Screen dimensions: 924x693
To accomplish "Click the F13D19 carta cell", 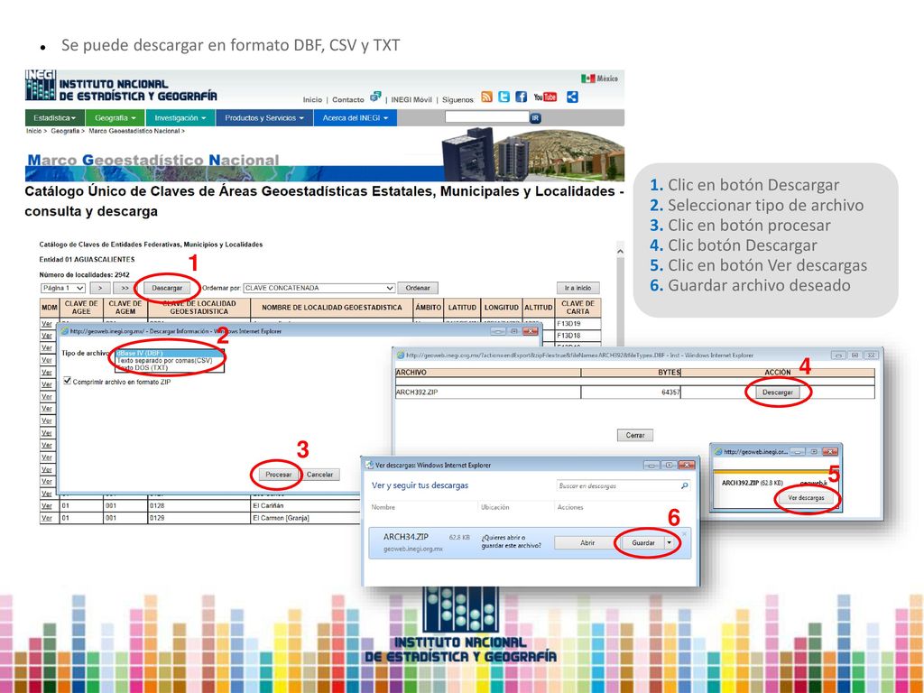I will point(577,324).
